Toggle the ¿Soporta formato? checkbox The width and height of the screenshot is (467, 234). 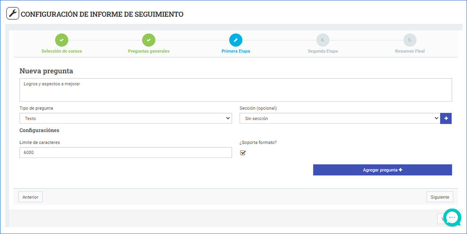click(x=243, y=153)
